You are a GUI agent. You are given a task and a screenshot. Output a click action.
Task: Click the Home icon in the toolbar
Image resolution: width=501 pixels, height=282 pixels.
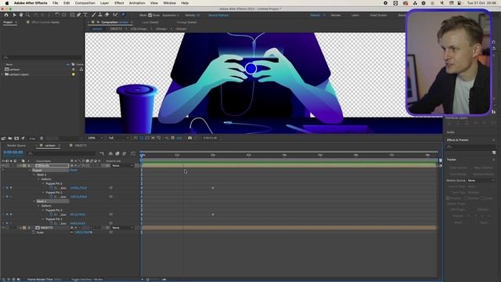pyautogui.click(x=6, y=15)
